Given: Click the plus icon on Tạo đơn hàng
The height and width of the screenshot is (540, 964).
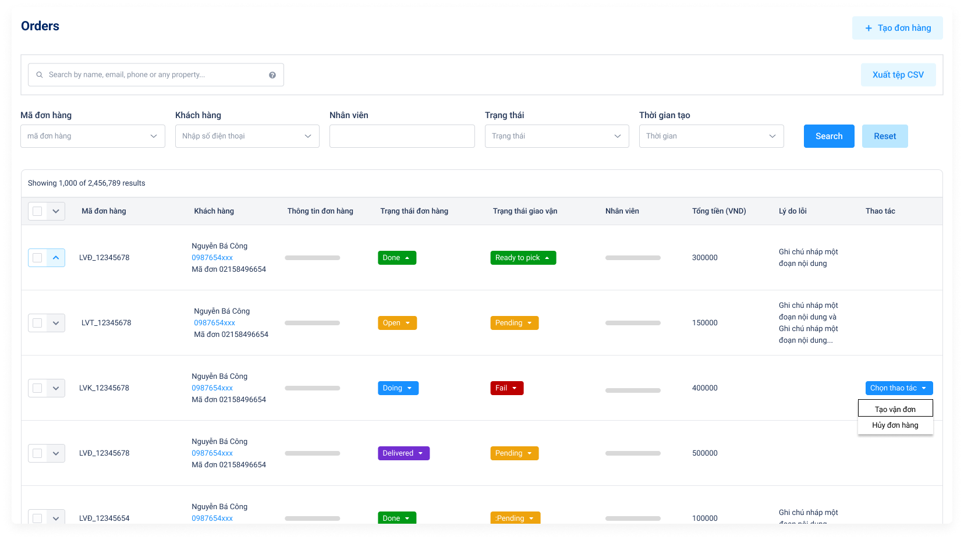Looking at the screenshot, I should click(x=867, y=28).
